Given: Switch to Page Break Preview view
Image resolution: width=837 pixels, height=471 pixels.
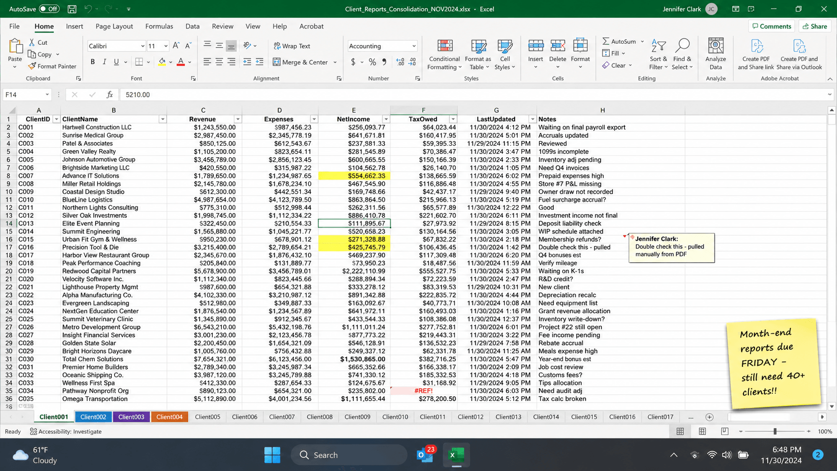Looking at the screenshot, I should pos(724,431).
